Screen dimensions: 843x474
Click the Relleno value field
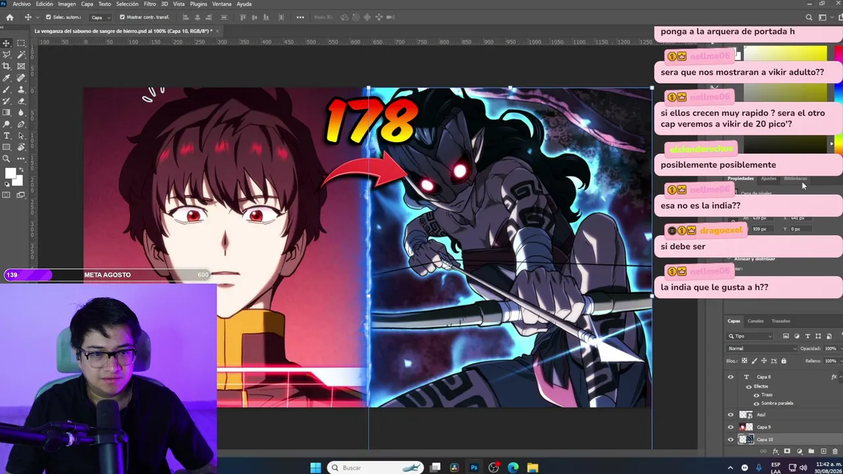pos(830,361)
